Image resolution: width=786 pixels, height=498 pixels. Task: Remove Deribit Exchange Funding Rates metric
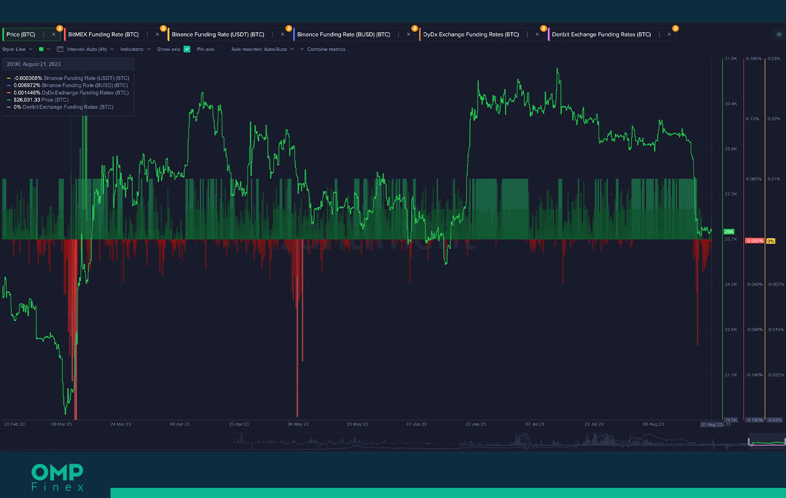pos(669,34)
